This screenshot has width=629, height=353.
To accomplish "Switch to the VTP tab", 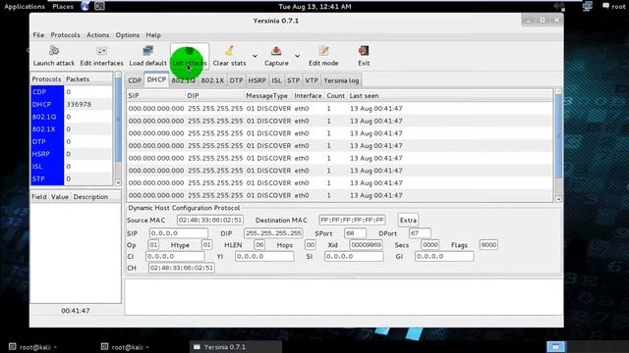I will (x=312, y=80).
